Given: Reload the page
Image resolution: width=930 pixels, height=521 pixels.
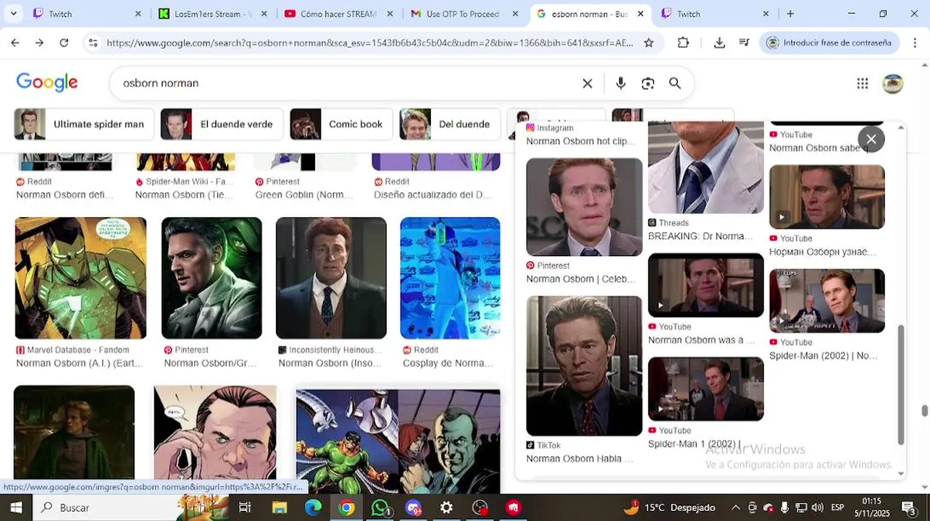Looking at the screenshot, I should (x=64, y=43).
